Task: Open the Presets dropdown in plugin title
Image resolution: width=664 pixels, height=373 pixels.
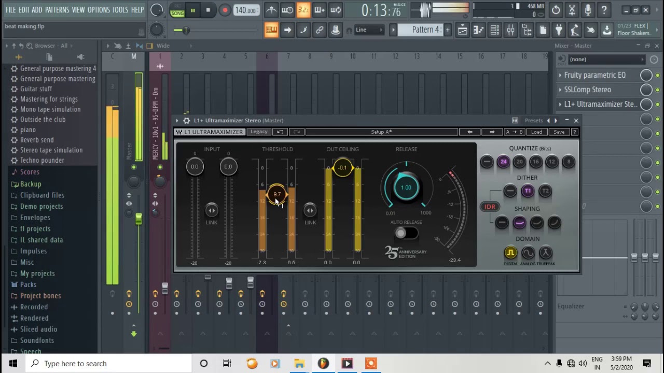Action: [x=534, y=121]
